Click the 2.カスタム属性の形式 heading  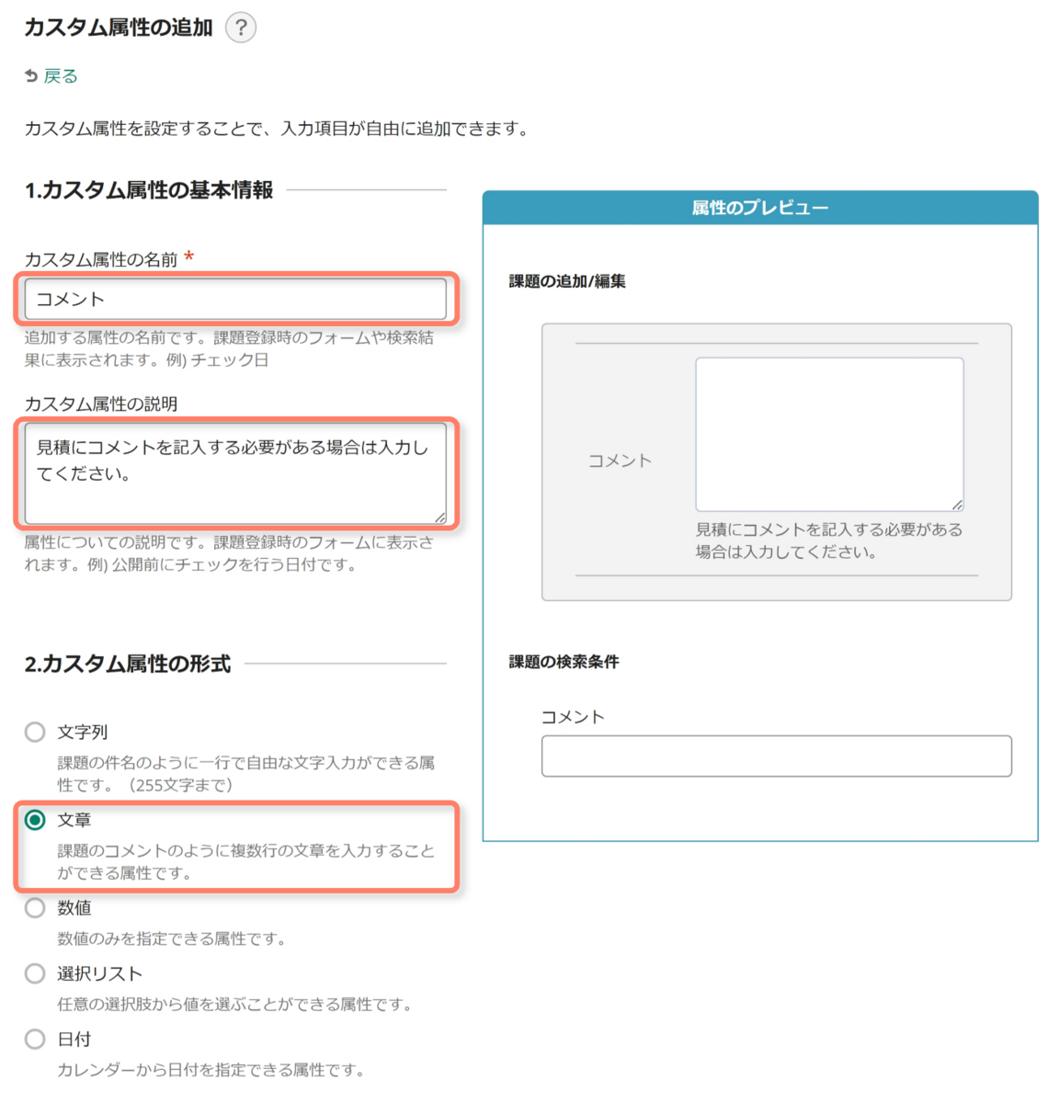pos(128,664)
